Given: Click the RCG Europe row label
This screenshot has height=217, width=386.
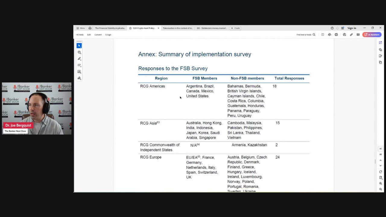Looking at the screenshot, I should [151, 157].
